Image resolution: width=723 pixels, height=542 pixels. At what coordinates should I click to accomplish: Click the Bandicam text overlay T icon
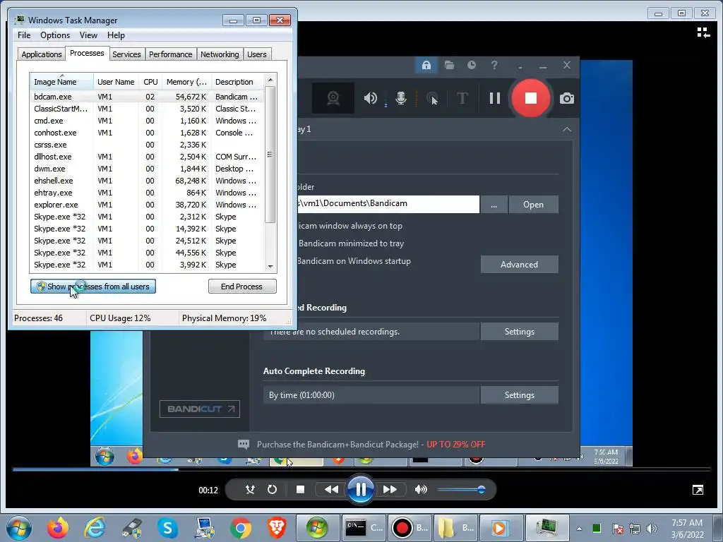pyautogui.click(x=462, y=98)
